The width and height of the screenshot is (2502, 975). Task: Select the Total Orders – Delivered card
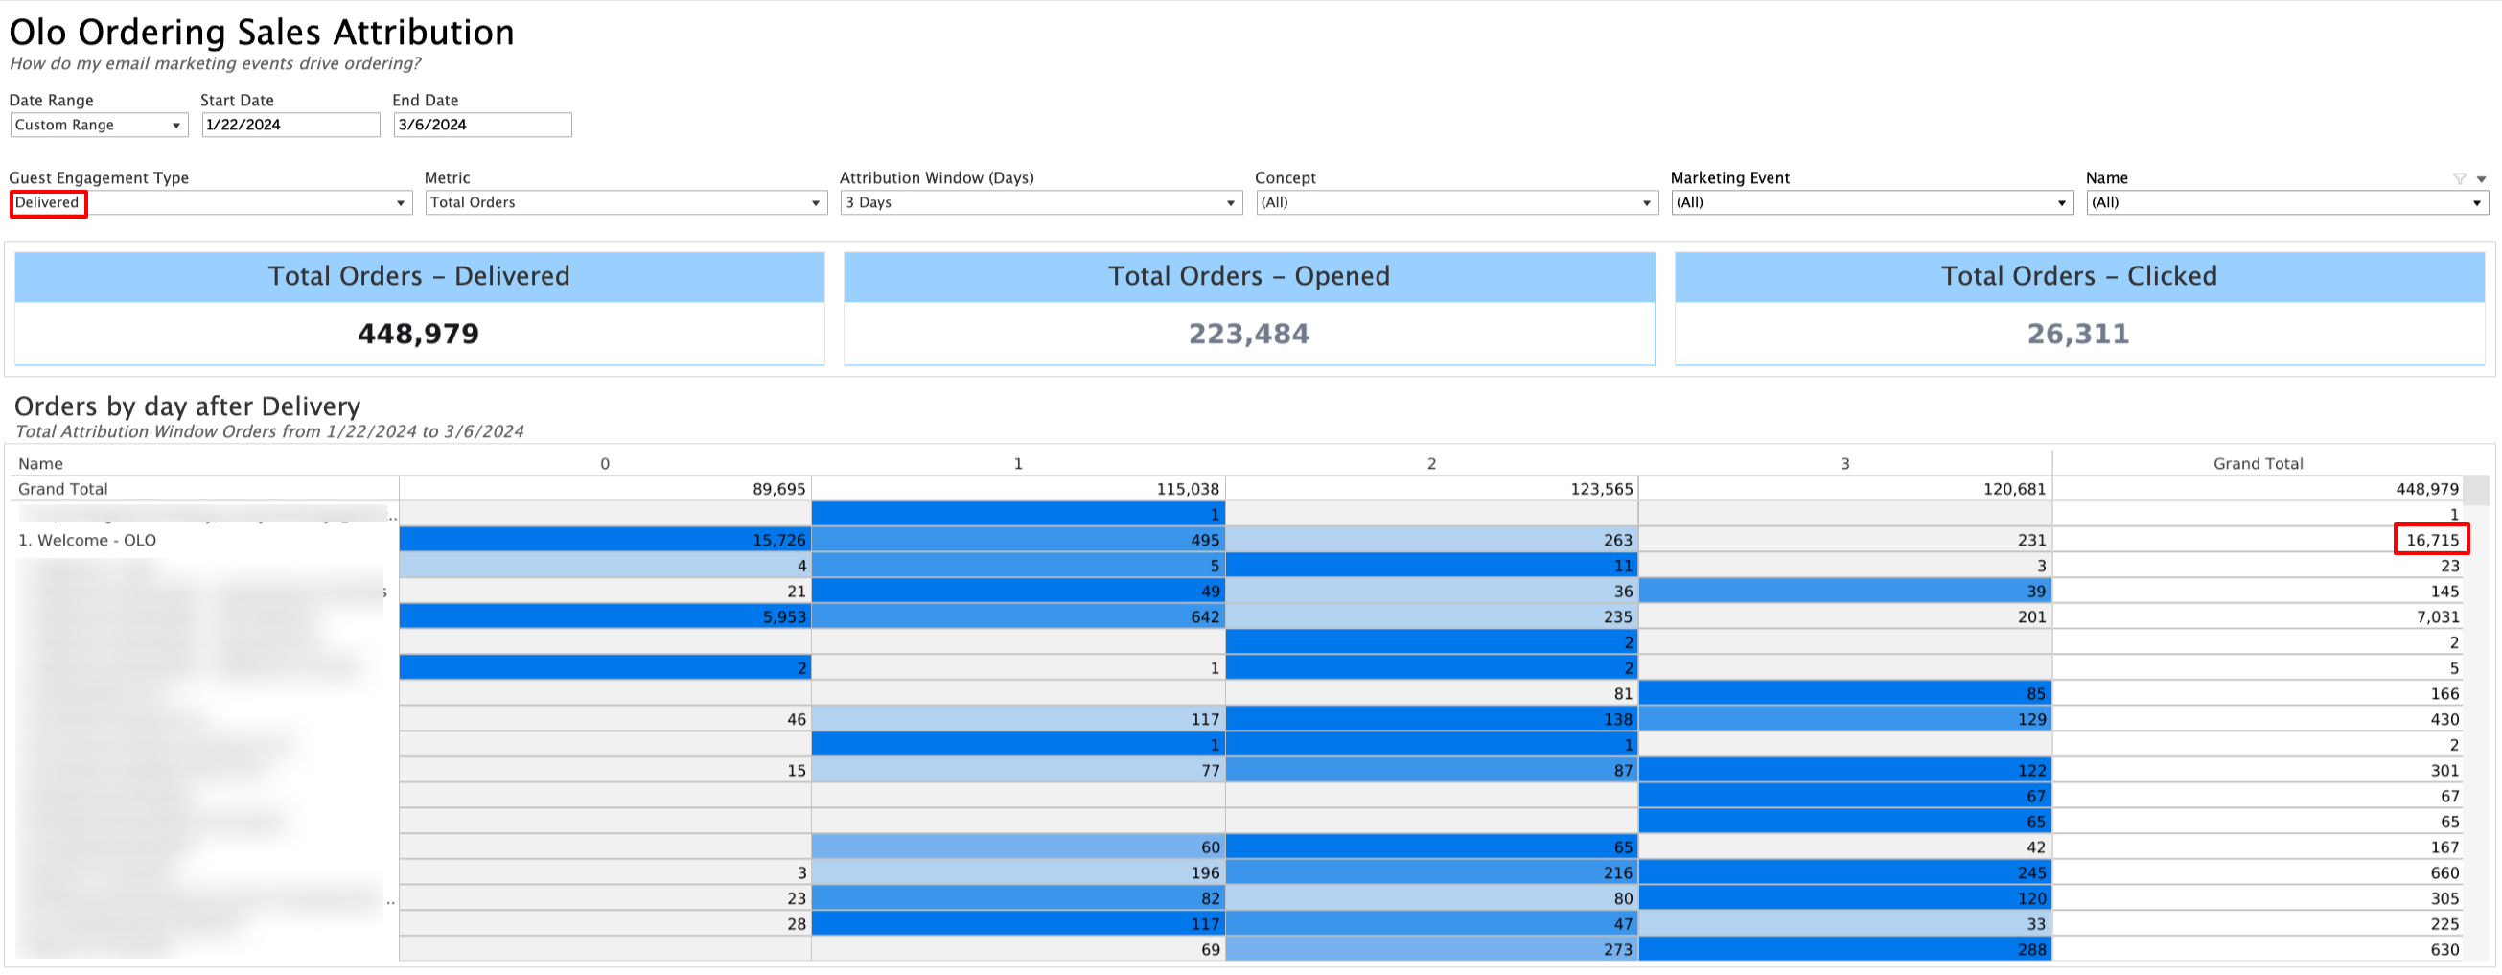click(x=419, y=309)
